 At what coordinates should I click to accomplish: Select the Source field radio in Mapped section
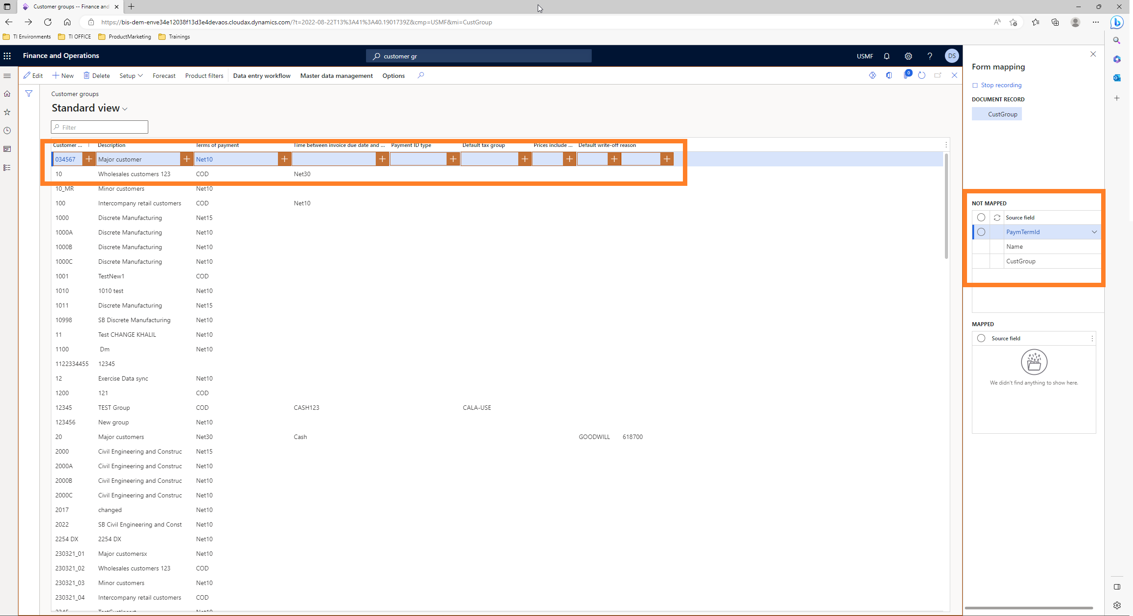[981, 338]
